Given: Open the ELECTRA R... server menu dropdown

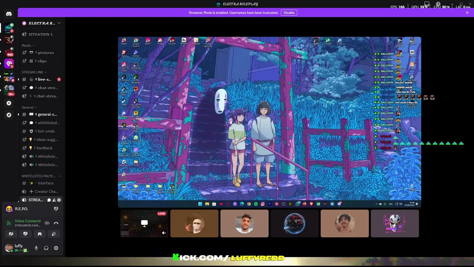Looking at the screenshot, I should point(41,23).
